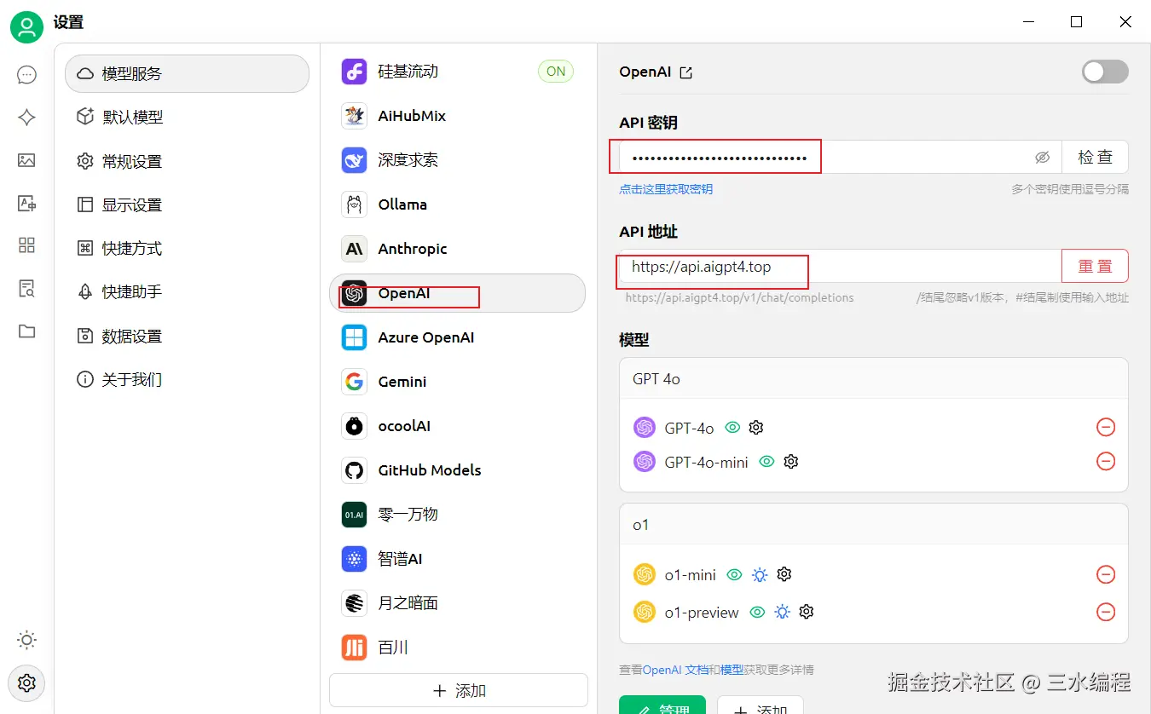
Task: Open 关于我们 settings menu
Action: [x=187, y=379]
